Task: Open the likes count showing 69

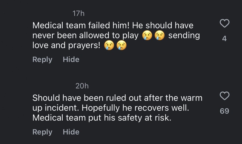Action: [224, 111]
